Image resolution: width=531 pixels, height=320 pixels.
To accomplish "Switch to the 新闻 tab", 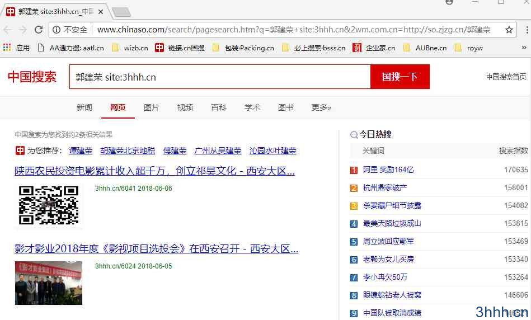I will click(84, 107).
